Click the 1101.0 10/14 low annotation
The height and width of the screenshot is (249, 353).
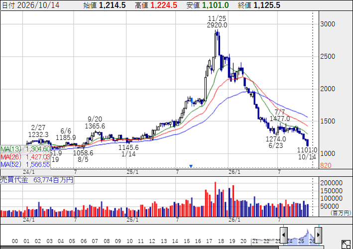[307, 153]
